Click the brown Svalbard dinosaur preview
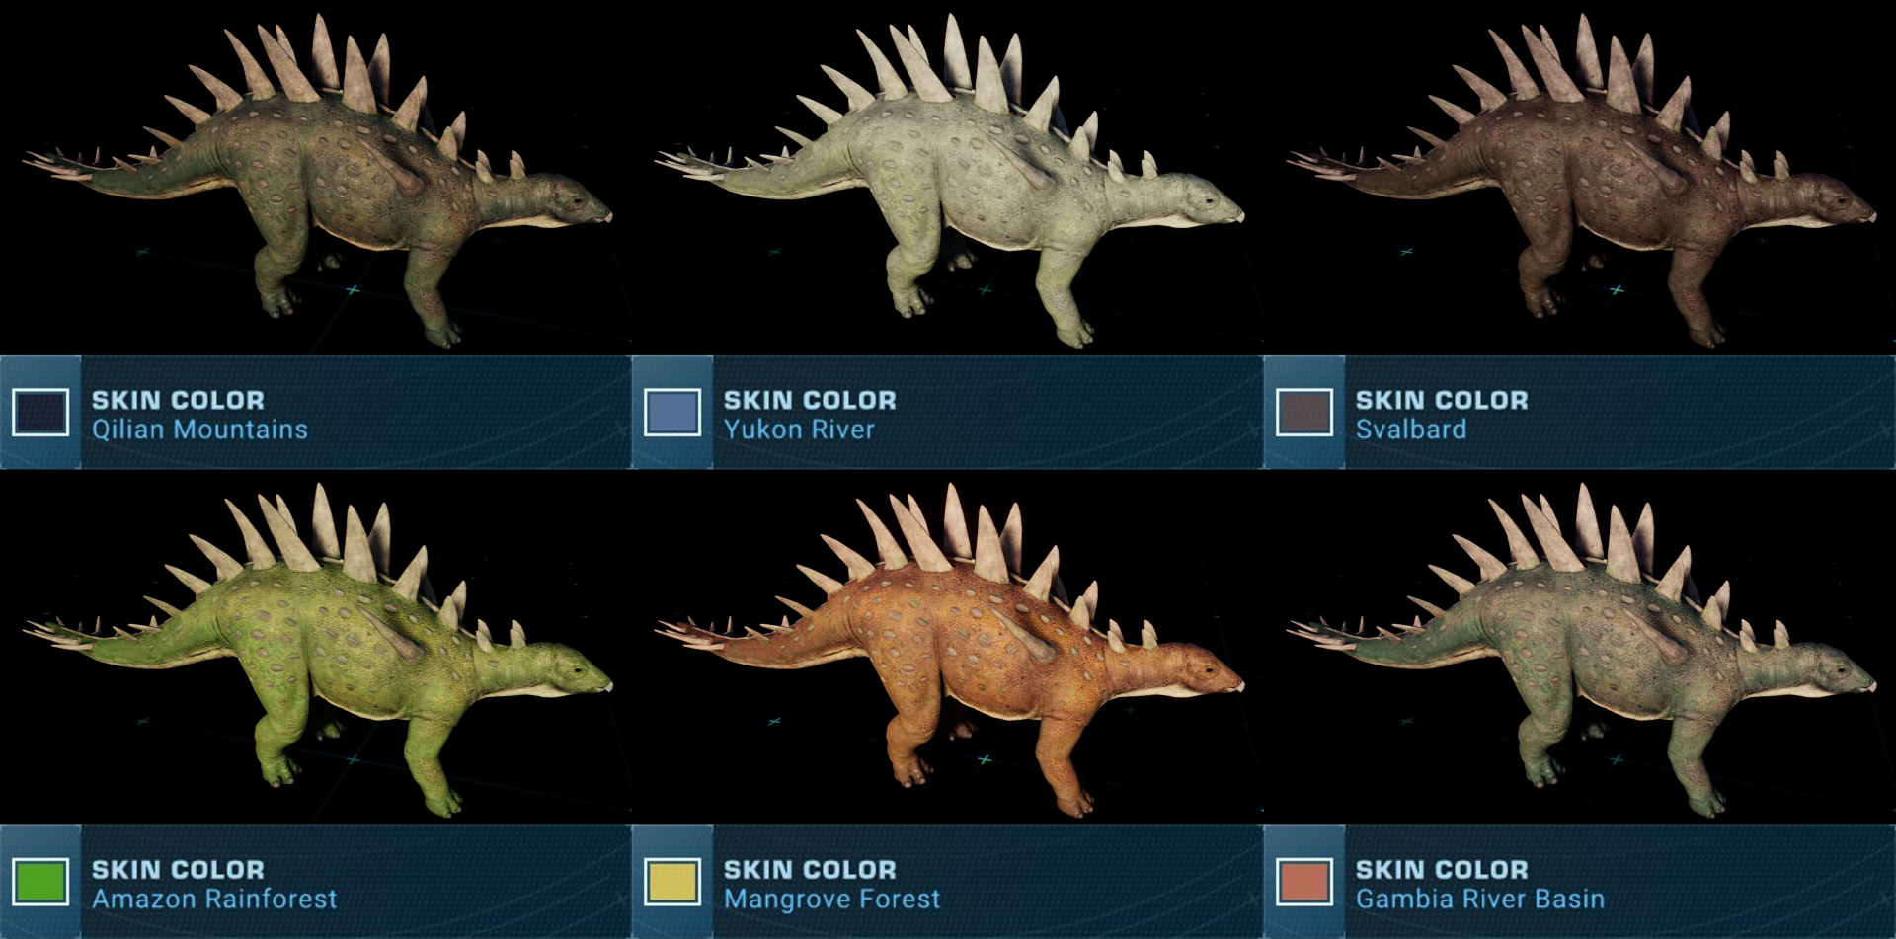This screenshot has width=1896, height=939. 1580,183
